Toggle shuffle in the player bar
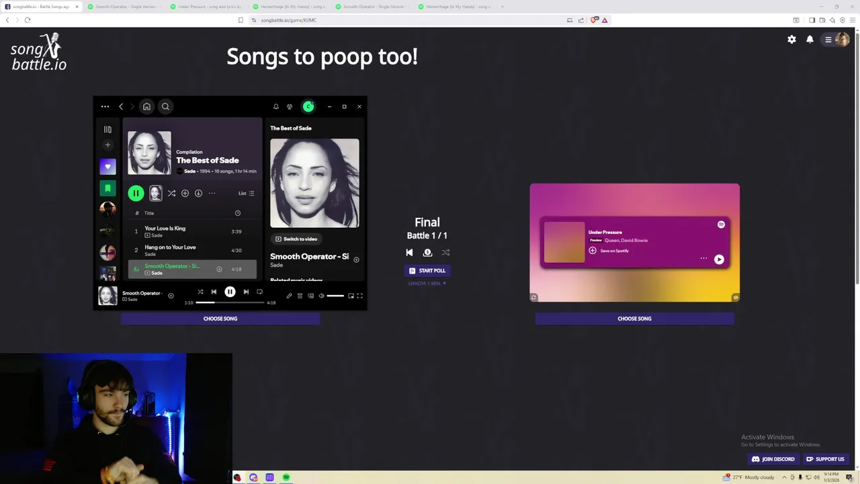860x484 pixels. (200, 292)
